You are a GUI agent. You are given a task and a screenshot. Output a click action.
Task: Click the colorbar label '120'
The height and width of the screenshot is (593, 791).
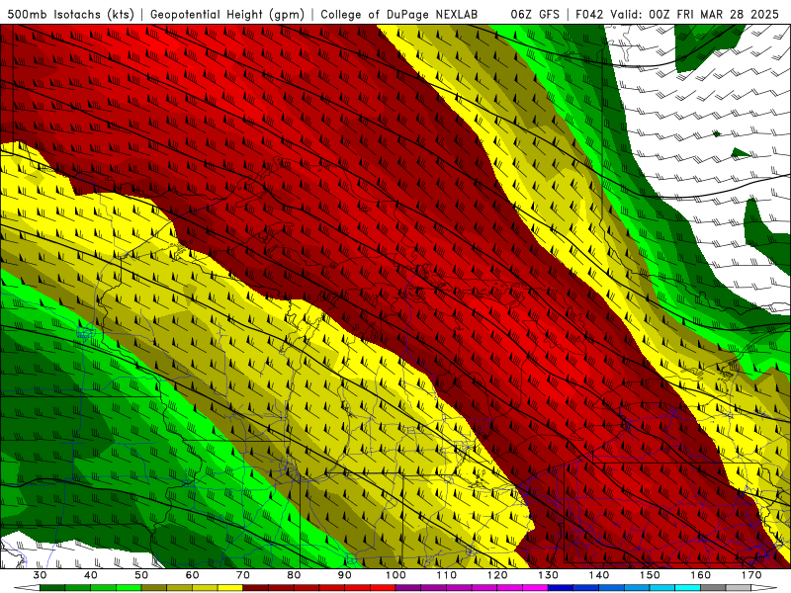click(x=497, y=575)
